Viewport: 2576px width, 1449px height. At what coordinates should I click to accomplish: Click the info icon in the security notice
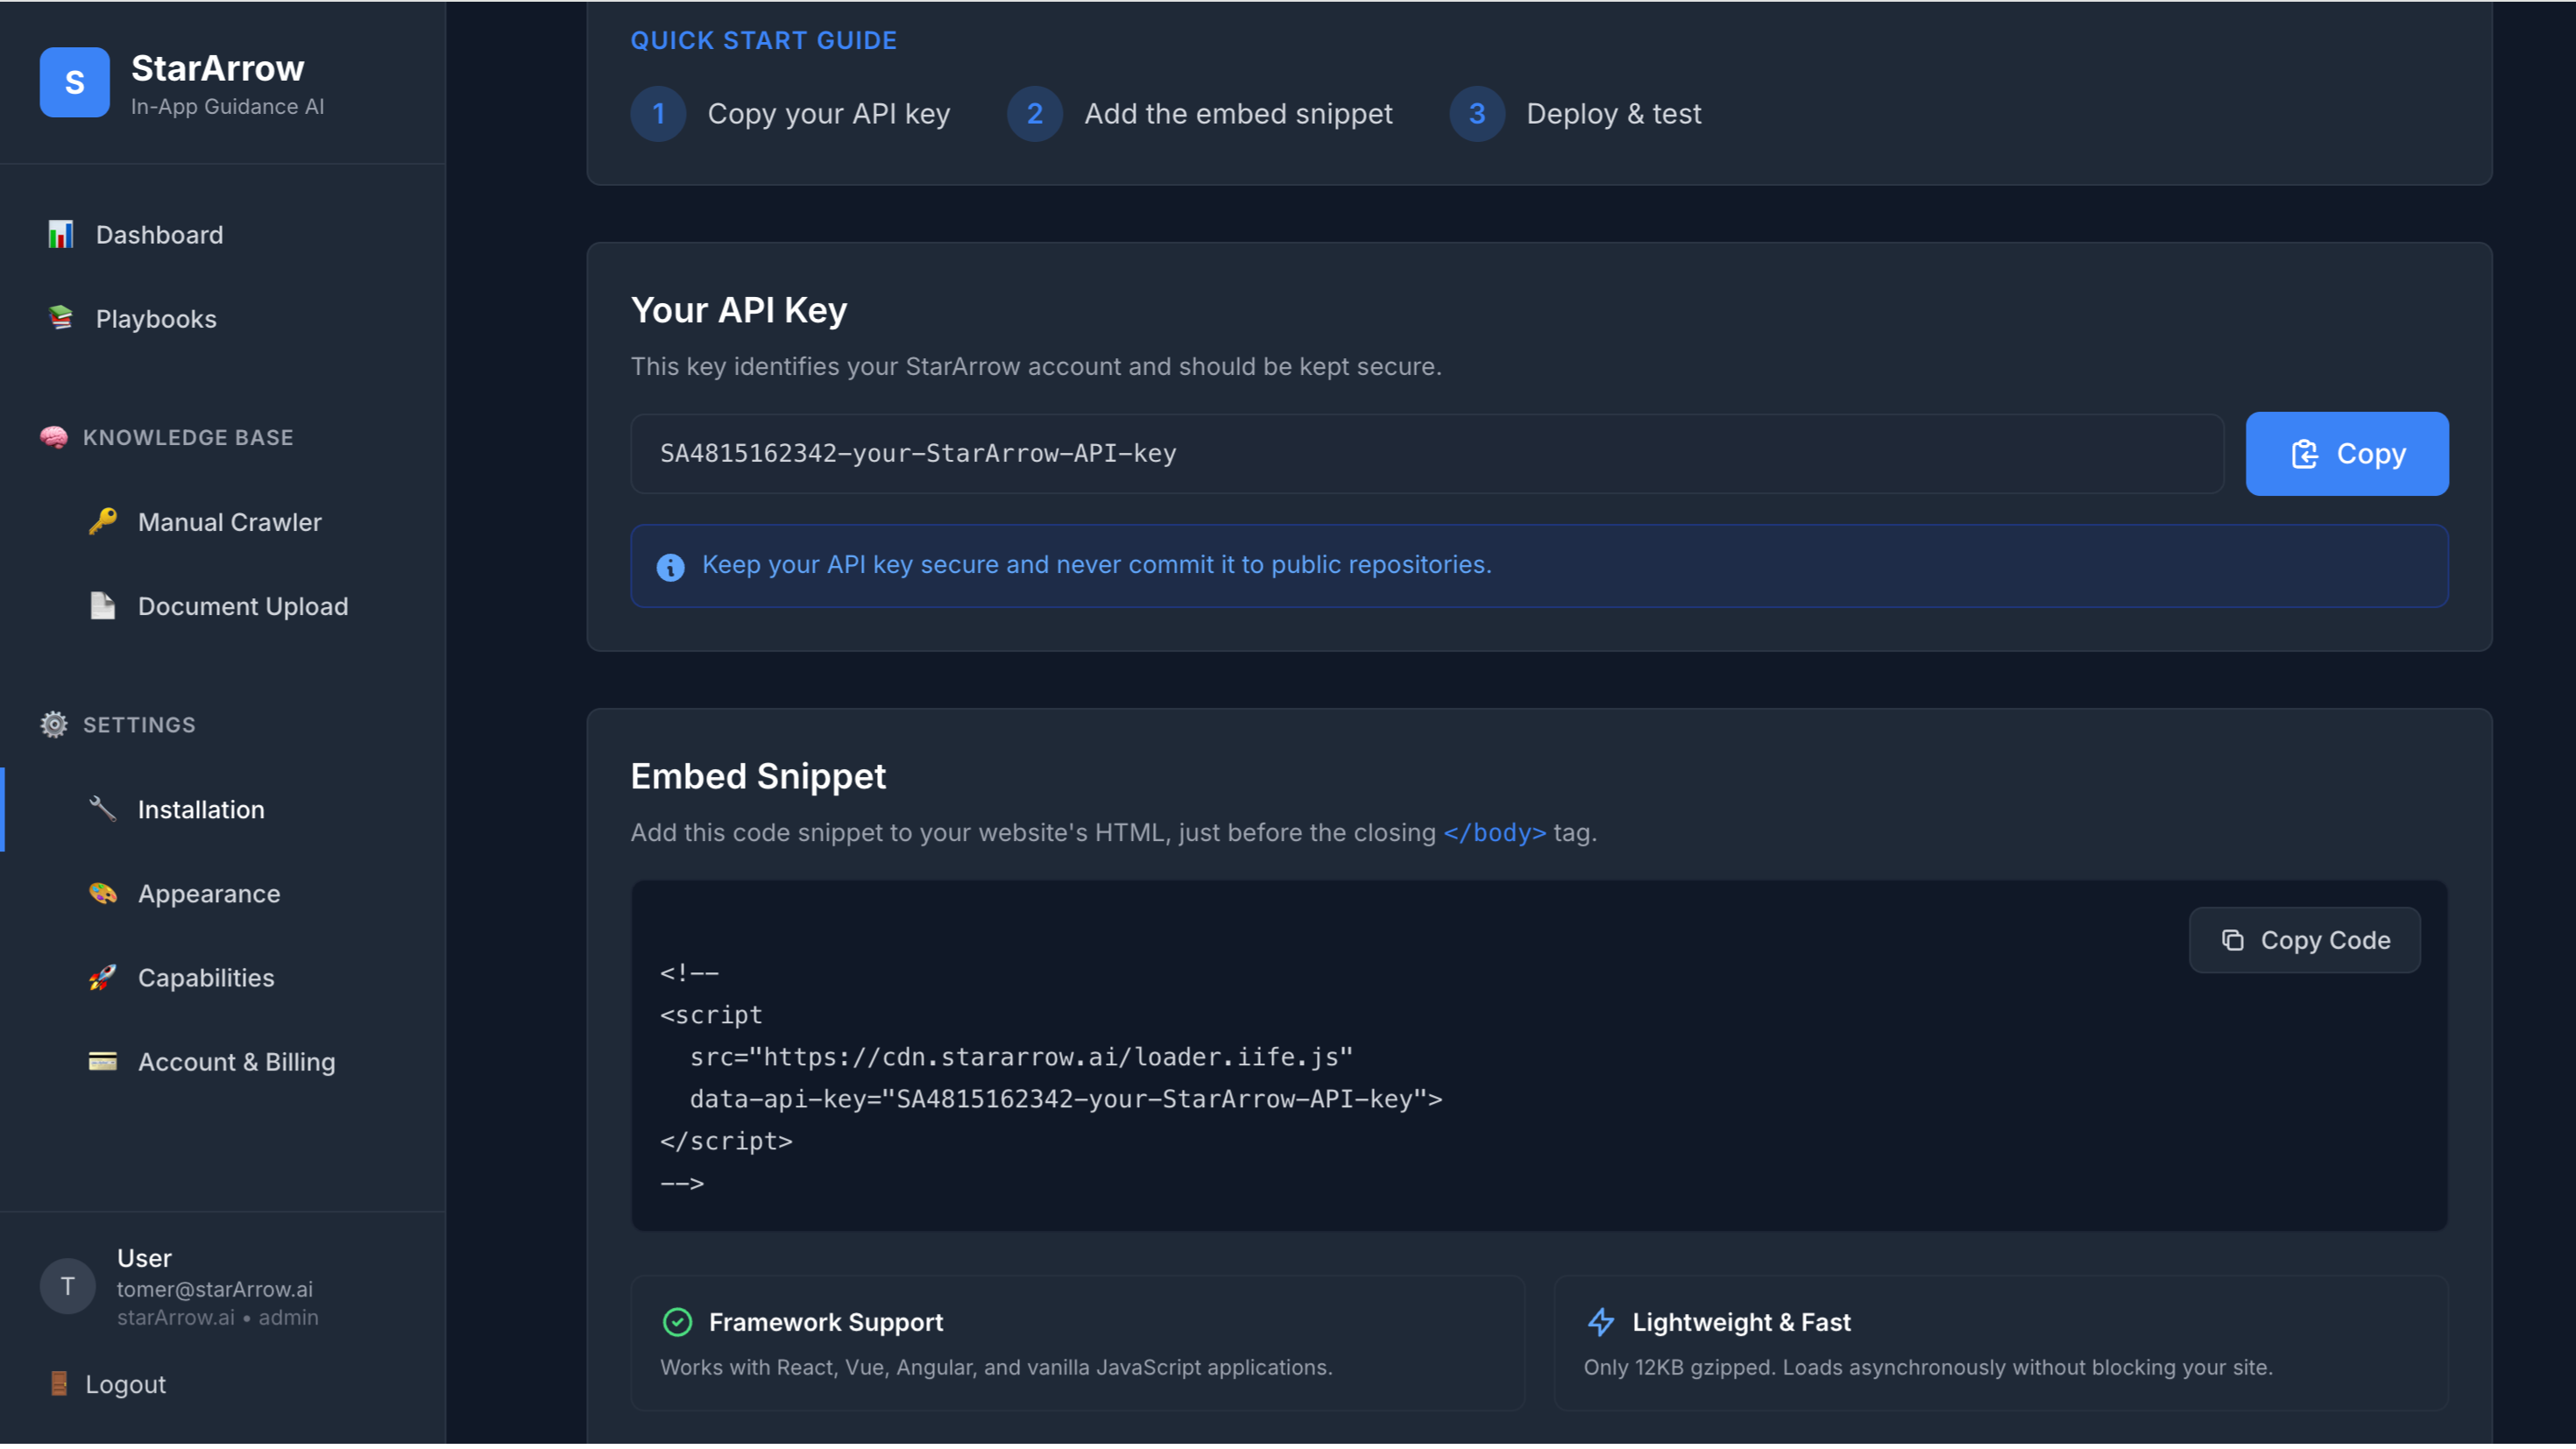coord(670,565)
